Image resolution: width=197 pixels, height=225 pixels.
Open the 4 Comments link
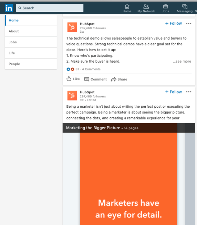(91, 69)
